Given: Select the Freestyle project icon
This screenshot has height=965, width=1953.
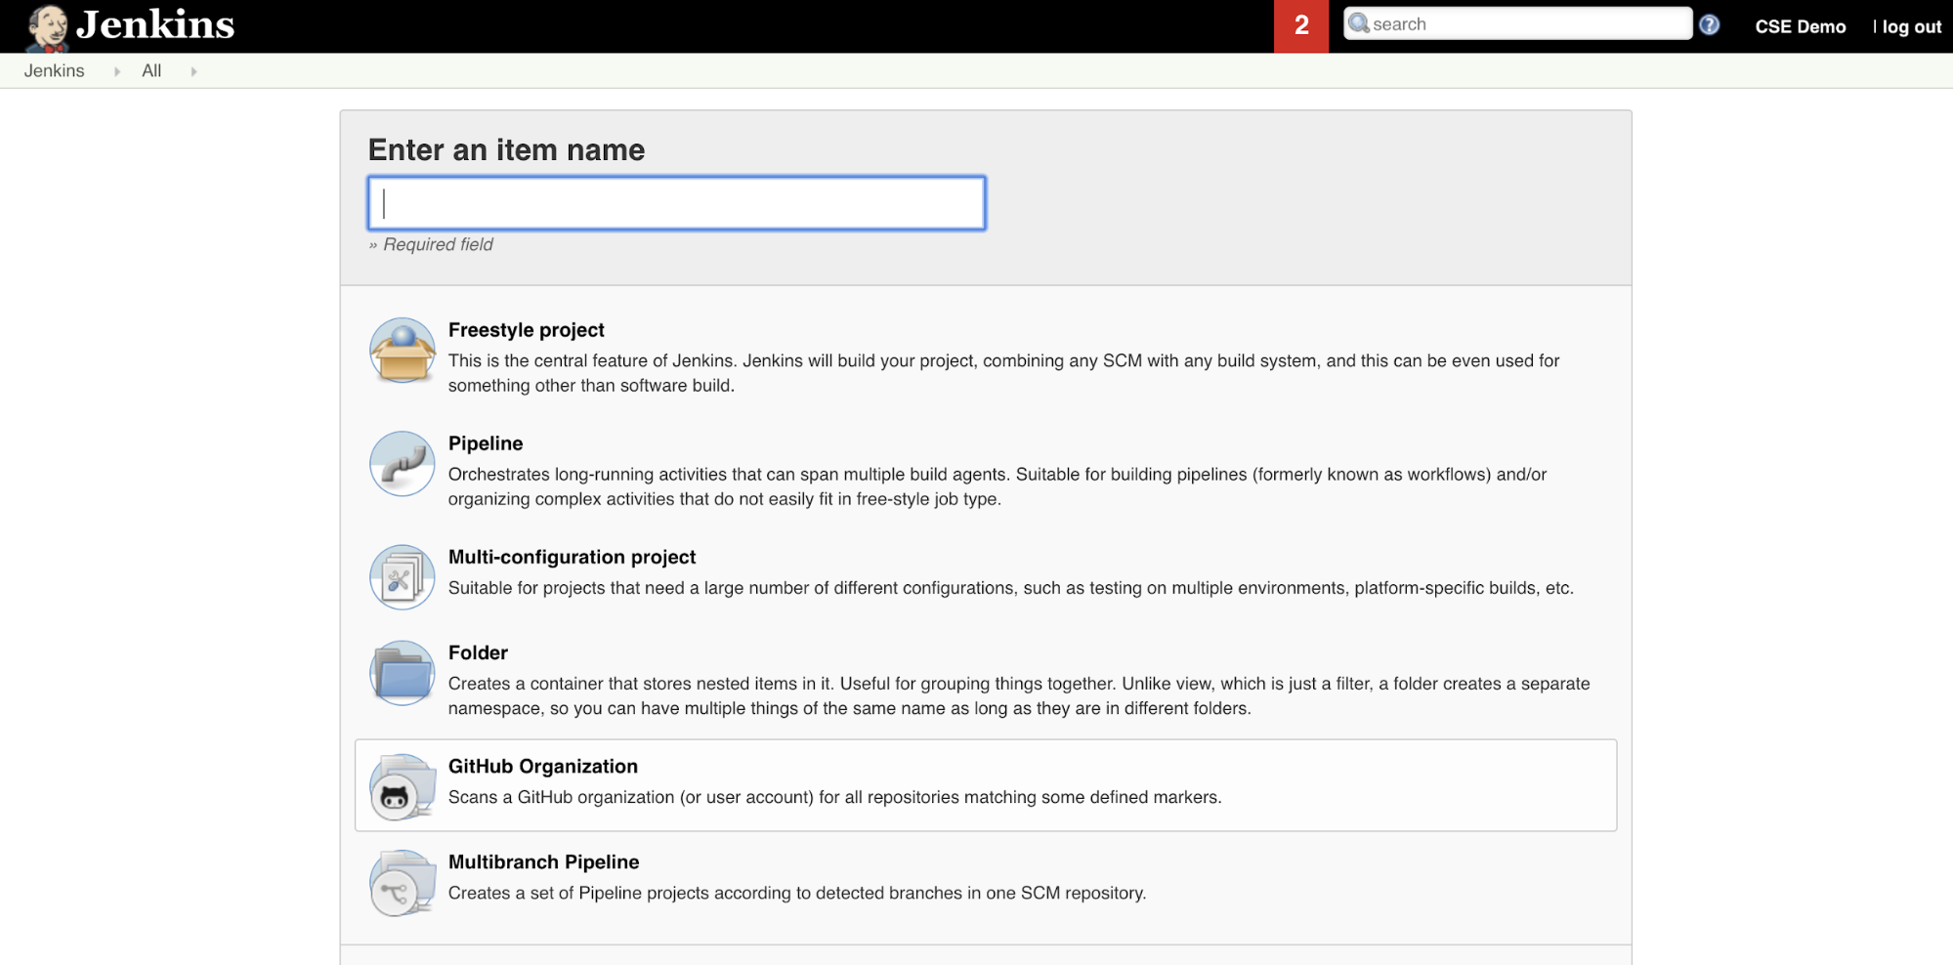Looking at the screenshot, I should tap(401, 351).
